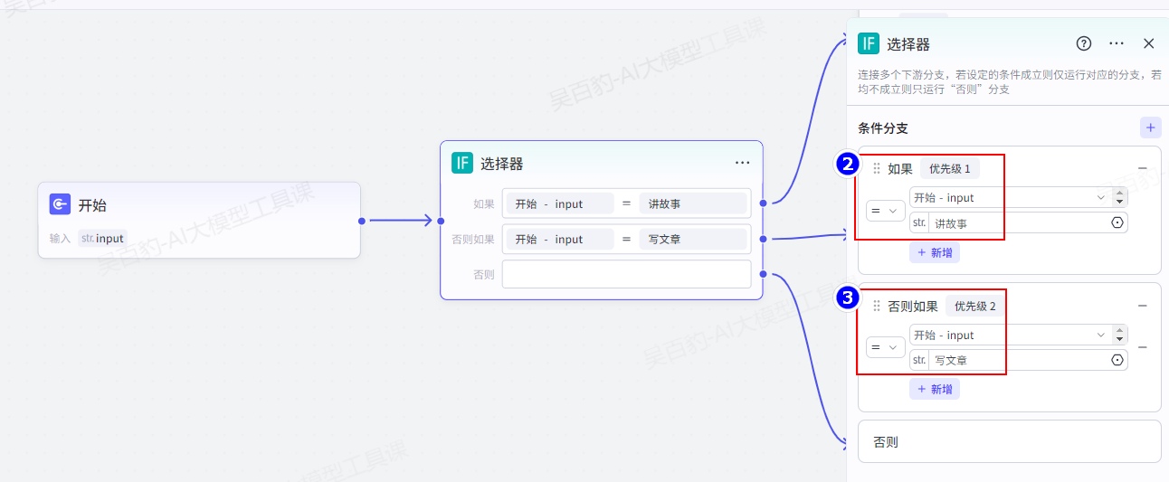
Task: Click the variable picker icon in 写文章 field
Action: point(1117,360)
